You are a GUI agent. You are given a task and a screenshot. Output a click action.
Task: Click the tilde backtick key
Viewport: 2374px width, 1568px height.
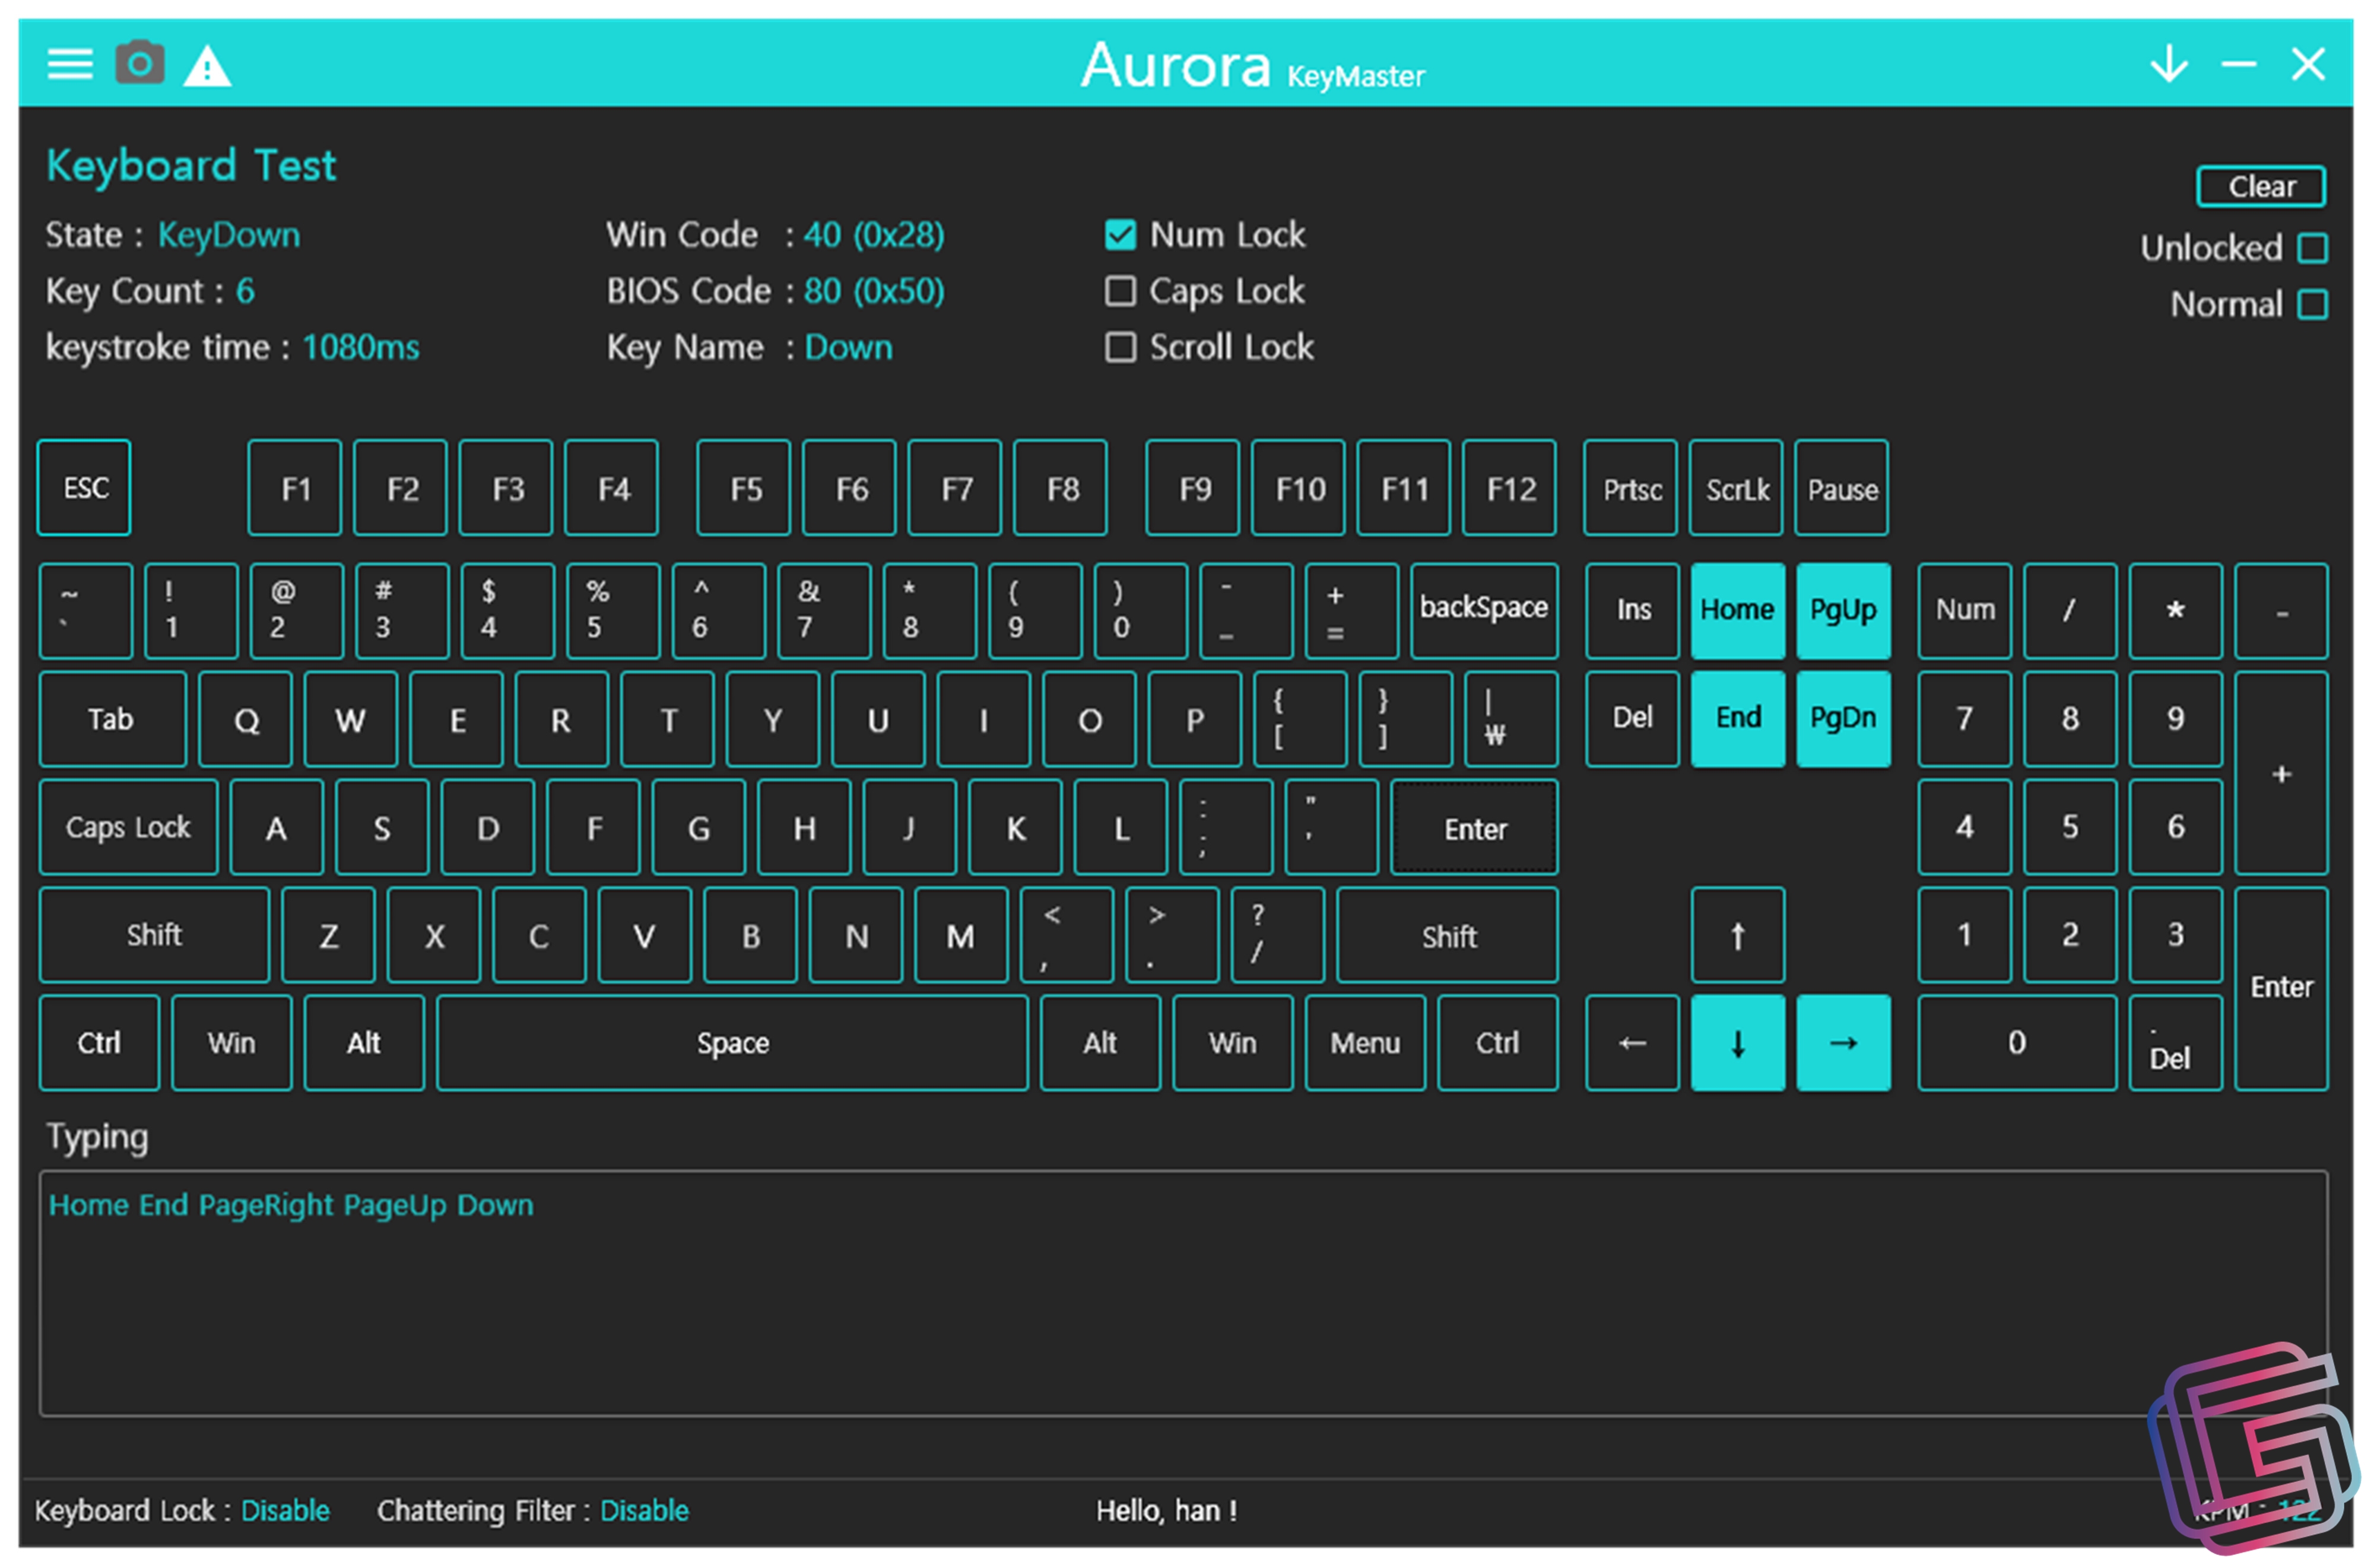click(x=86, y=611)
